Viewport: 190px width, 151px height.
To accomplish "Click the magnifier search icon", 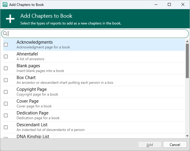I will click(5, 34).
